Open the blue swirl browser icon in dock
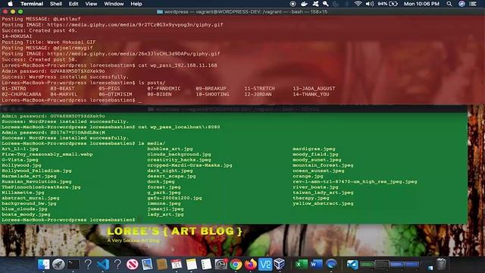The image size is (485, 273). 331,265
